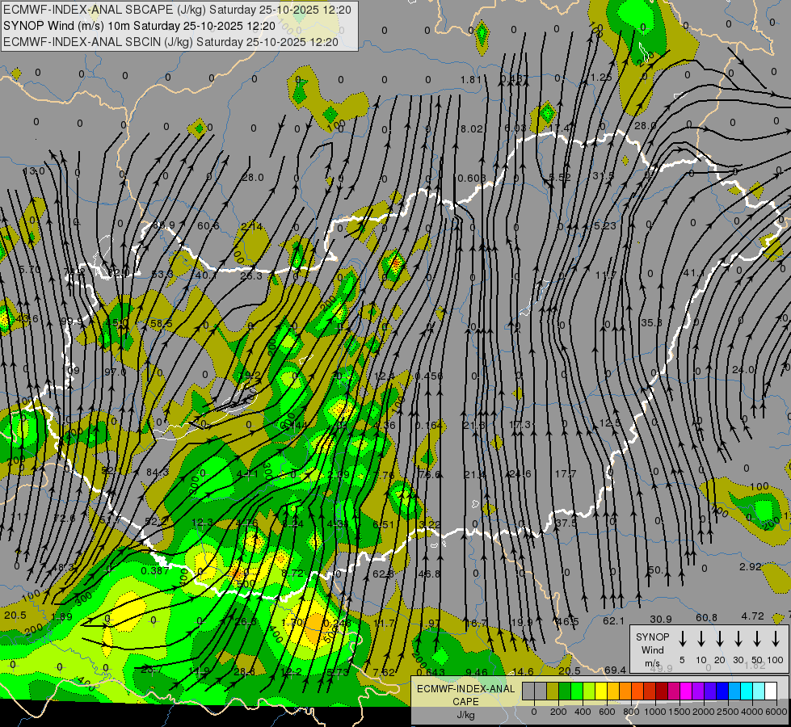The width and height of the screenshot is (791, 727).
Task: Click the J/kg unit label in legend
Action: 465,715
